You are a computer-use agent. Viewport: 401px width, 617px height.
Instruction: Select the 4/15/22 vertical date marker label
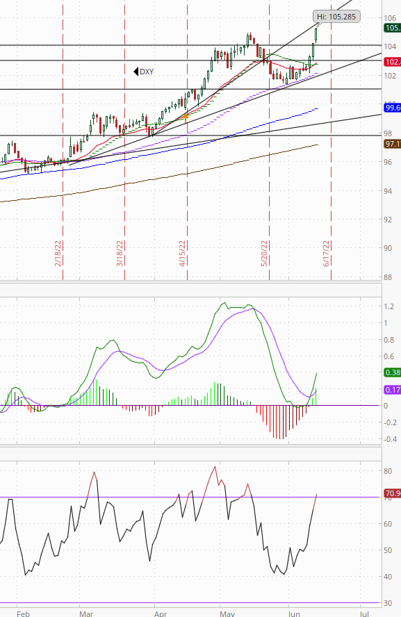click(x=183, y=254)
